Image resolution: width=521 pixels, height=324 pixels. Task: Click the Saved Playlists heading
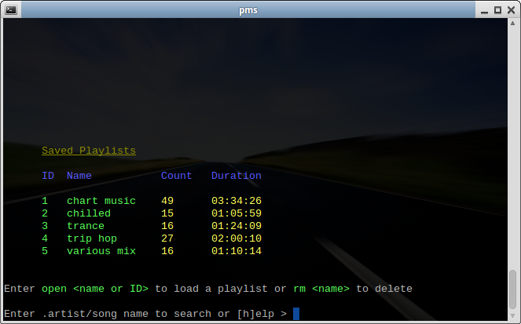click(x=89, y=151)
